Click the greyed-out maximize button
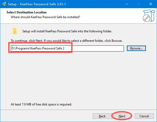The image size is (157, 122). click(139, 4)
